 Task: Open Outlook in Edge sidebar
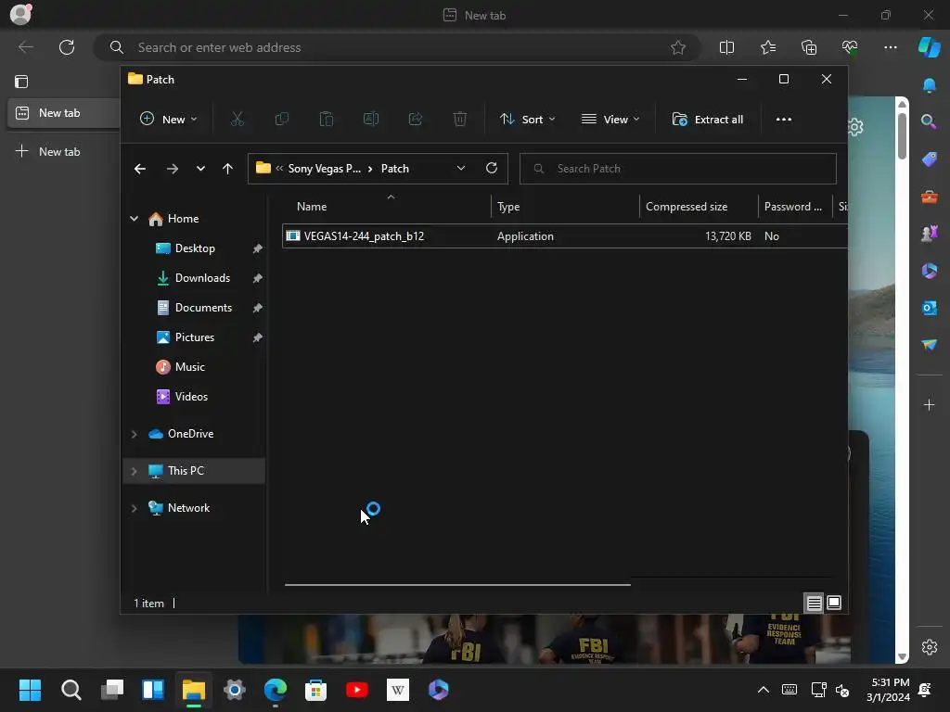click(x=929, y=308)
